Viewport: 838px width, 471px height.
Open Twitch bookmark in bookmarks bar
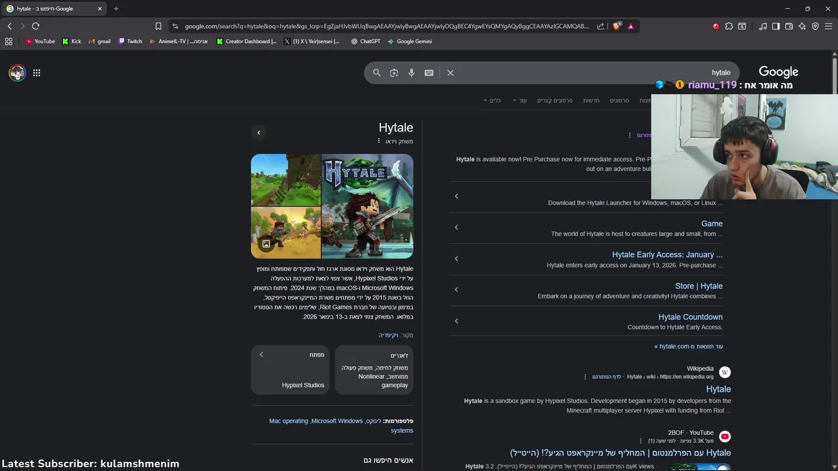click(130, 41)
